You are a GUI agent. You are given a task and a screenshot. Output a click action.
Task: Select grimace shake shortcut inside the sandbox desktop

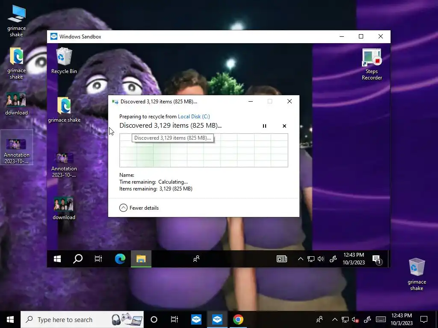64,110
